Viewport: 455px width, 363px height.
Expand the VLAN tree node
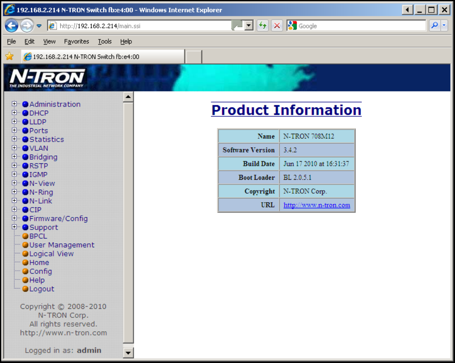pos(14,148)
